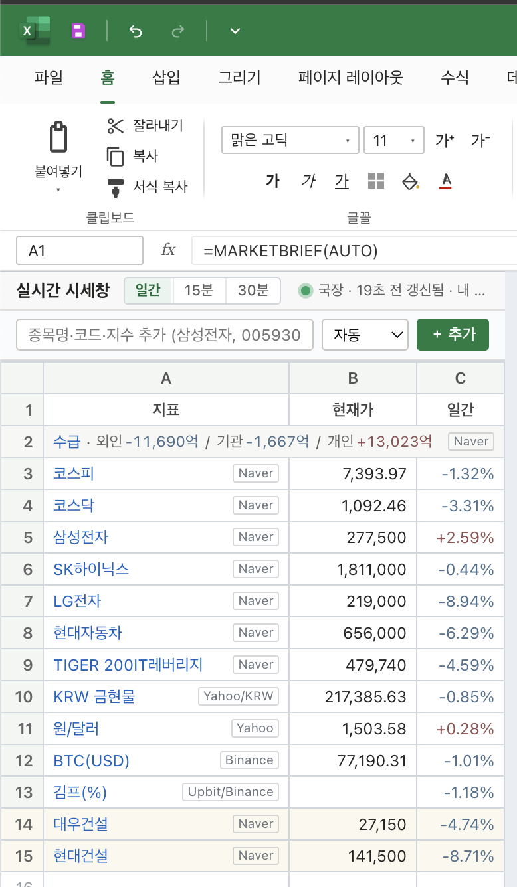Open the 자동 source dropdown
The height and width of the screenshot is (887, 517).
pyautogui.click(x=365, y=335)
